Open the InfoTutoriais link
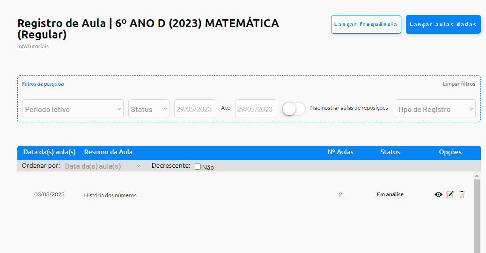The height and width of the screenshot is (253, 486). [x=33, y=46]
